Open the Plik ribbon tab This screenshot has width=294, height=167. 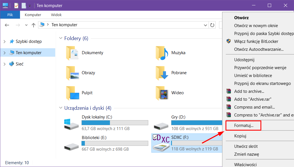pos(10,15)
